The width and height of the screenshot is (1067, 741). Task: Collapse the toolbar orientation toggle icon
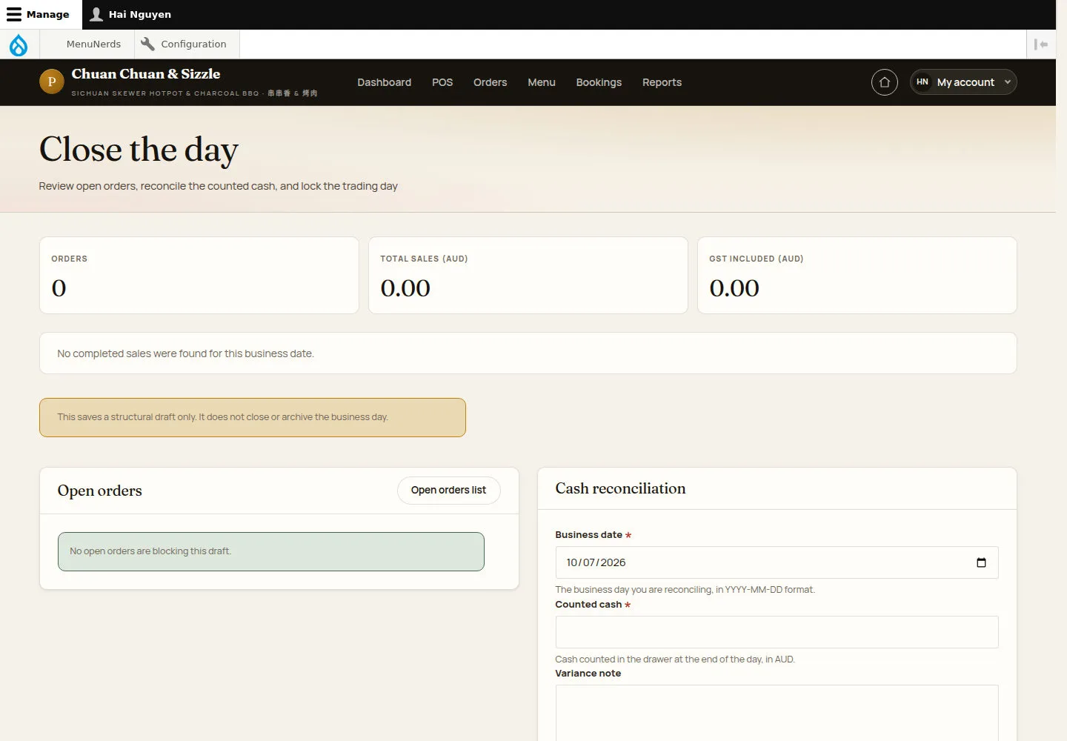(1041, 44)
